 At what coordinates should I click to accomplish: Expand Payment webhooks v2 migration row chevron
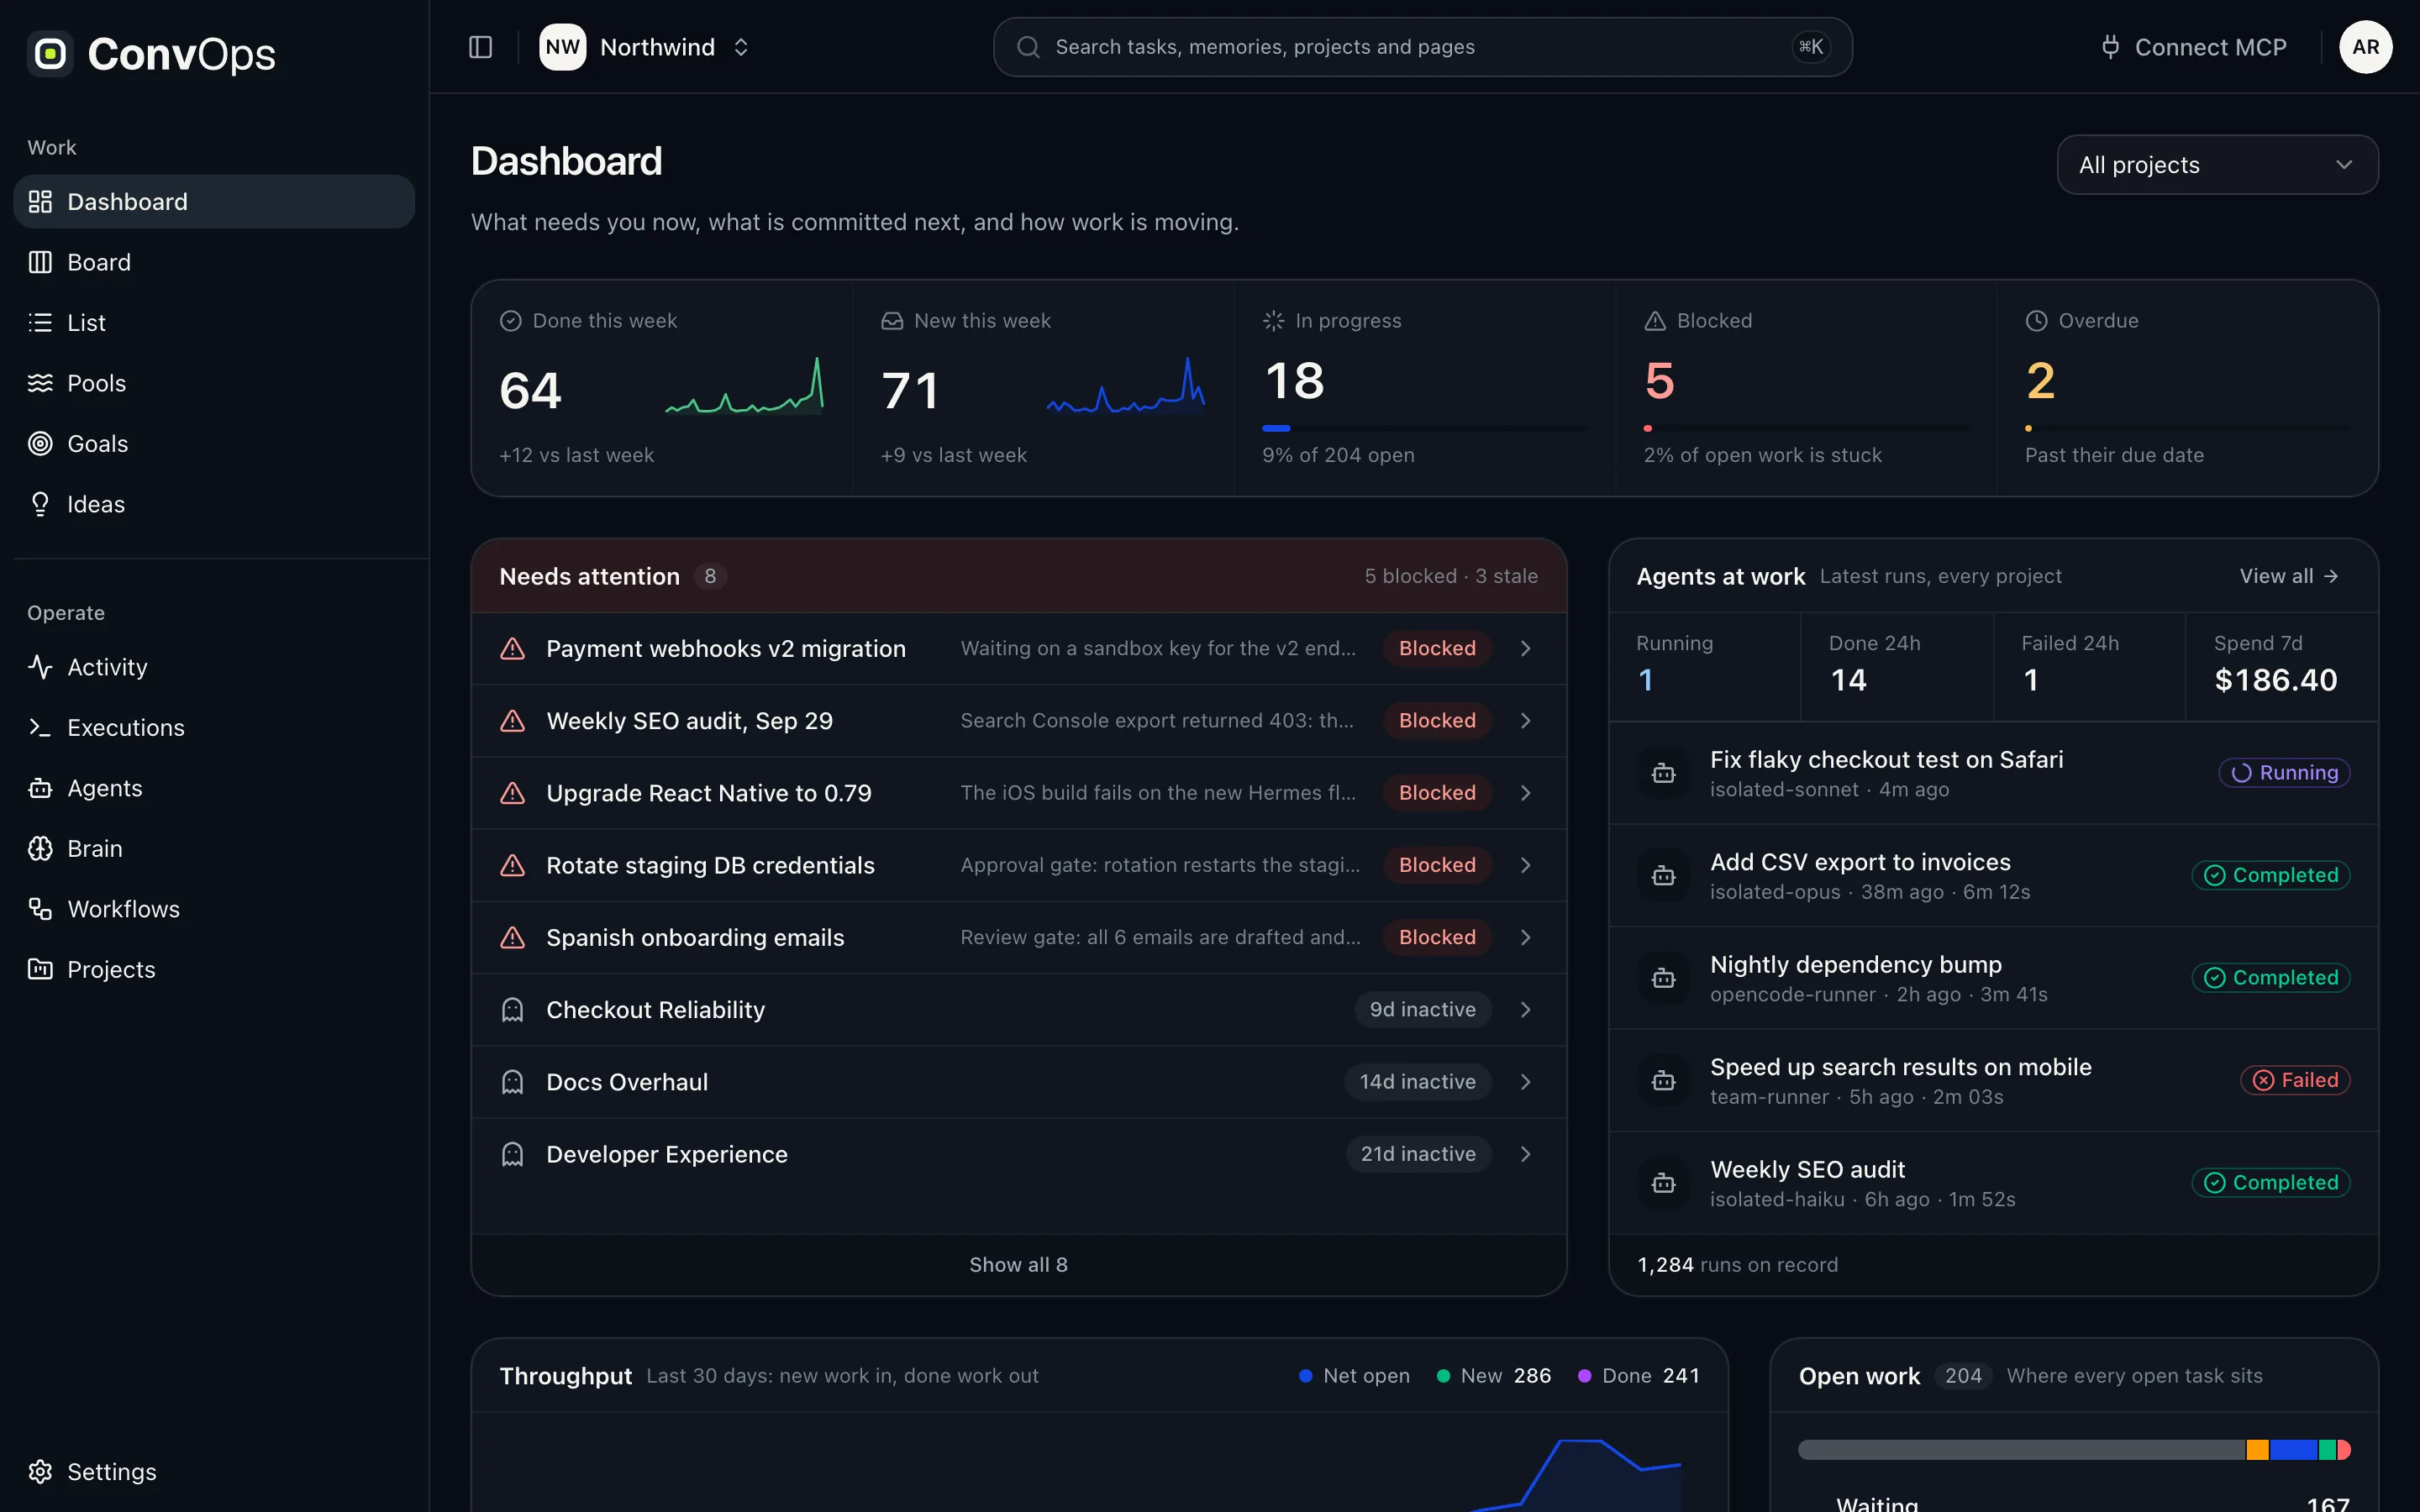tap(1526, 649)
